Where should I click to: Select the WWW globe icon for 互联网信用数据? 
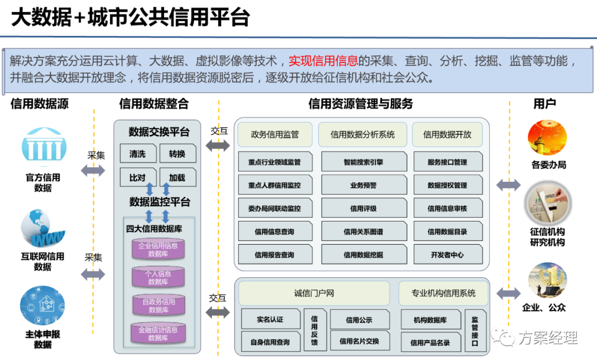(x=44, y=226)
